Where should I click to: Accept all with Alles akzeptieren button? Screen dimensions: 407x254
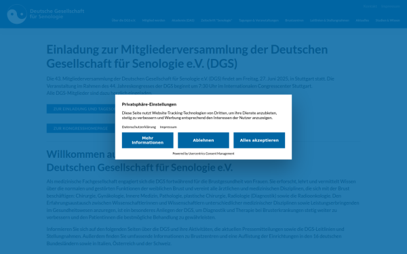click(x=259, y=140)
